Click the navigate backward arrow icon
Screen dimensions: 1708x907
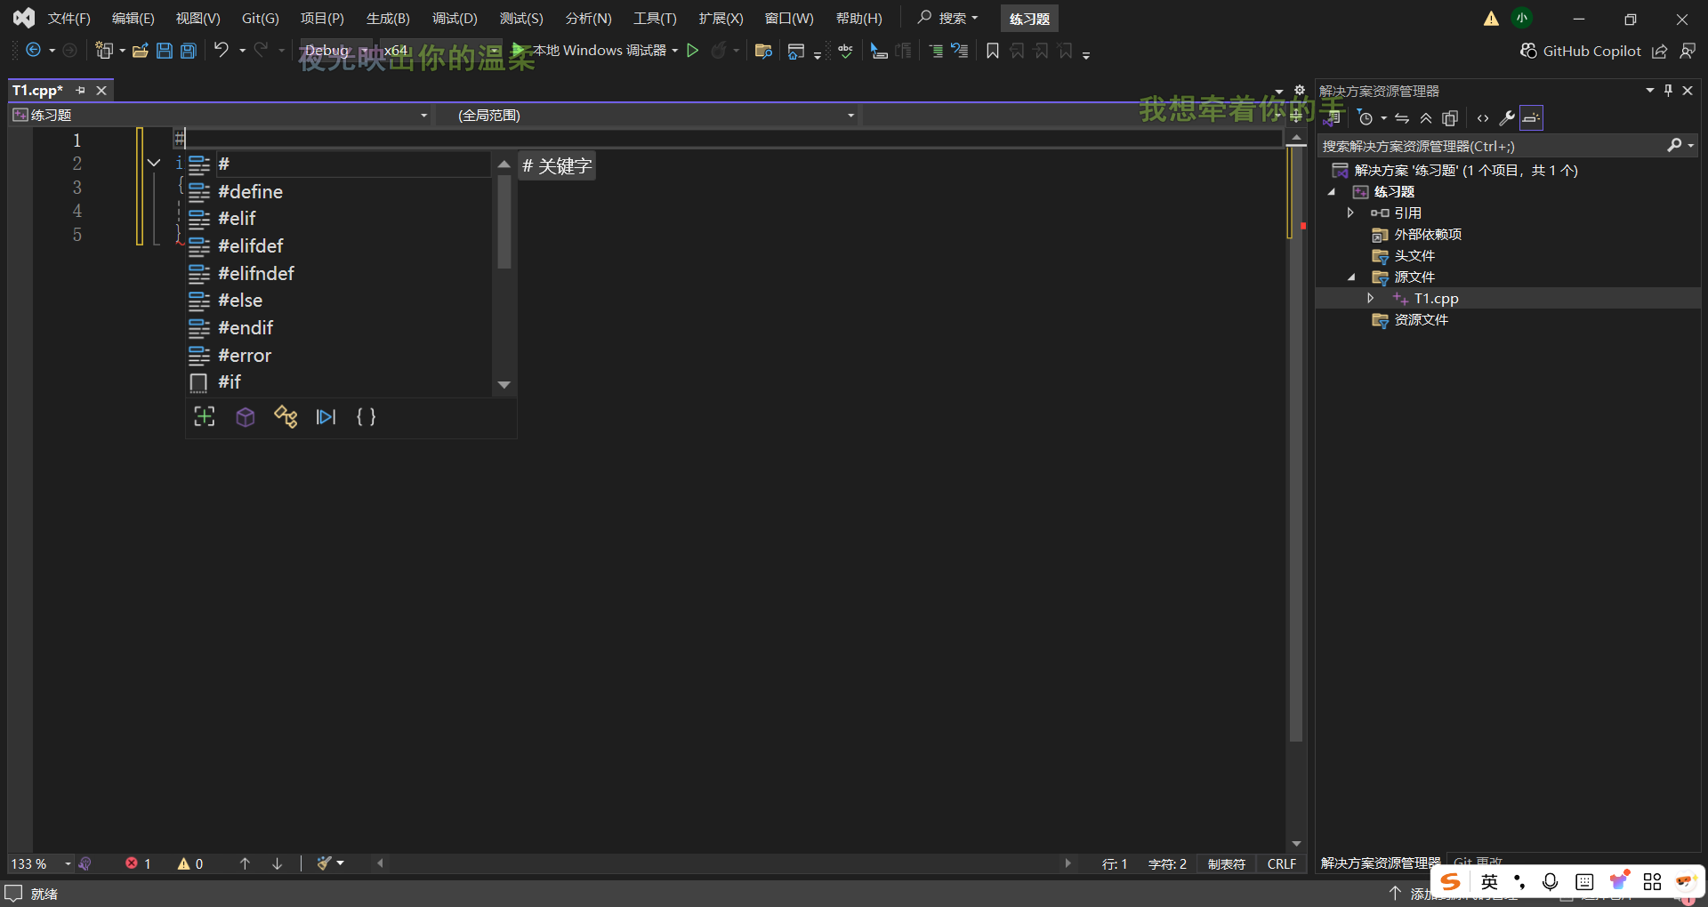(33, 51)
